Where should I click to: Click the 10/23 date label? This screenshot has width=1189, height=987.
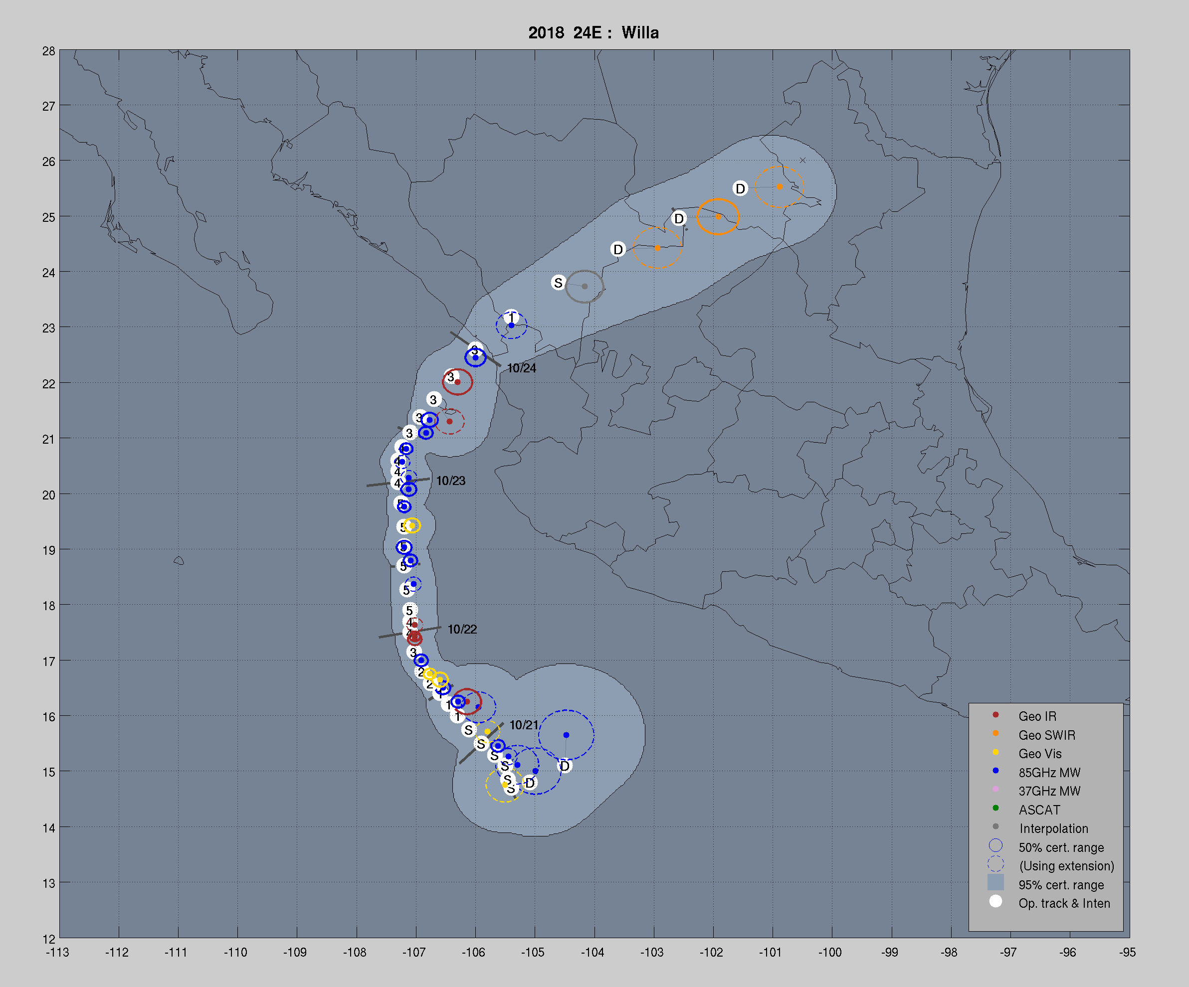pyautogui.click(x=451, y=481)
